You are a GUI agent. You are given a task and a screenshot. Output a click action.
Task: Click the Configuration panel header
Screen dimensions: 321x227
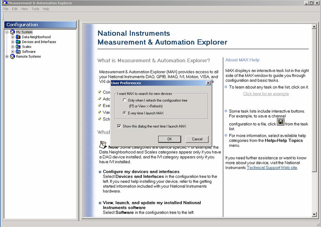click(40, 25)
